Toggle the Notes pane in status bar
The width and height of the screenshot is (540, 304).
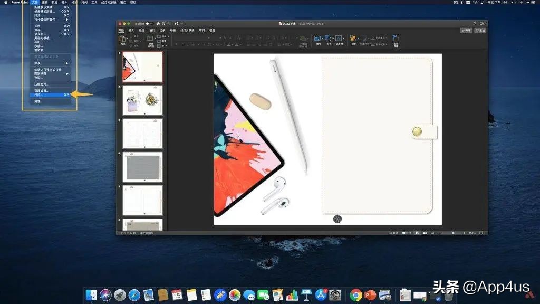tap(394, 233)
